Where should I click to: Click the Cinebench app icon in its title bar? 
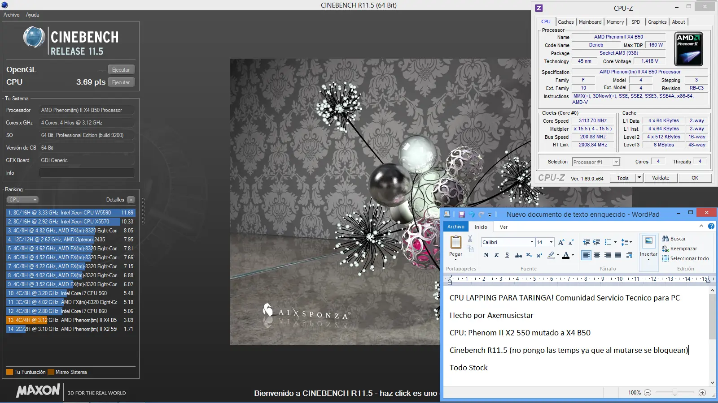pyautogui.click(x=4, y=5)
